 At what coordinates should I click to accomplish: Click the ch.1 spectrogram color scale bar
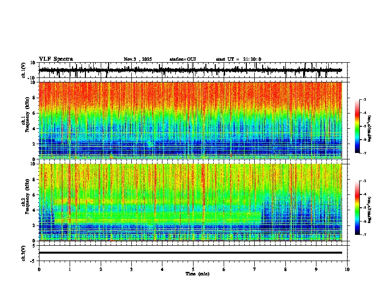click(x=357, y=126)
